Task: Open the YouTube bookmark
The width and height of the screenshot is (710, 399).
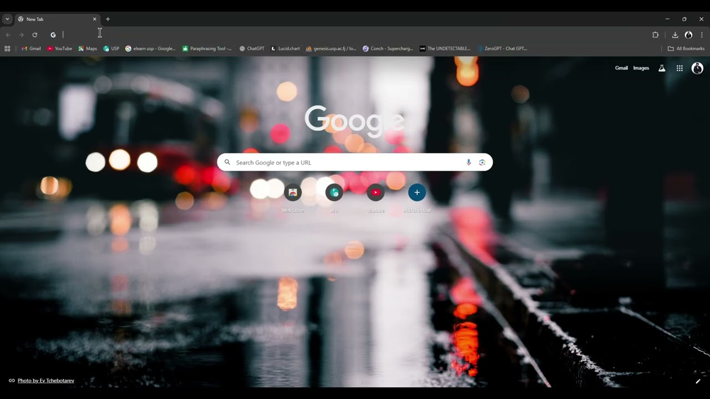Action: (59, 49)
